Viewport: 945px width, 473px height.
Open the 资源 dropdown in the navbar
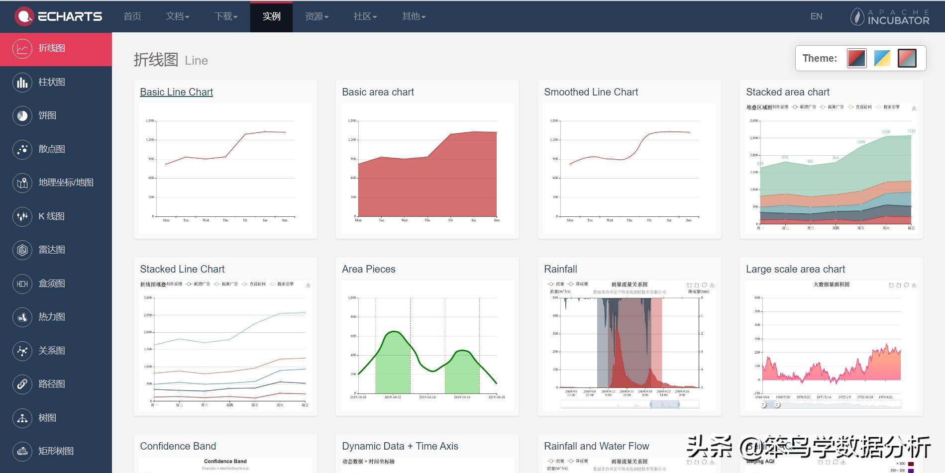(317, 16)
